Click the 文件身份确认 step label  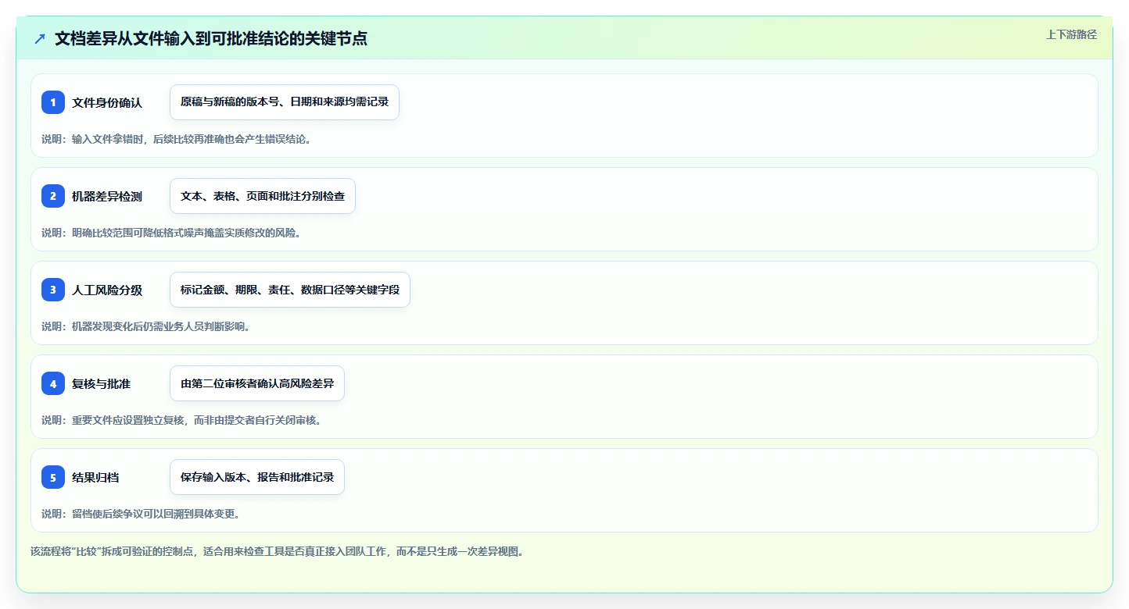click(x=107, y=102)
